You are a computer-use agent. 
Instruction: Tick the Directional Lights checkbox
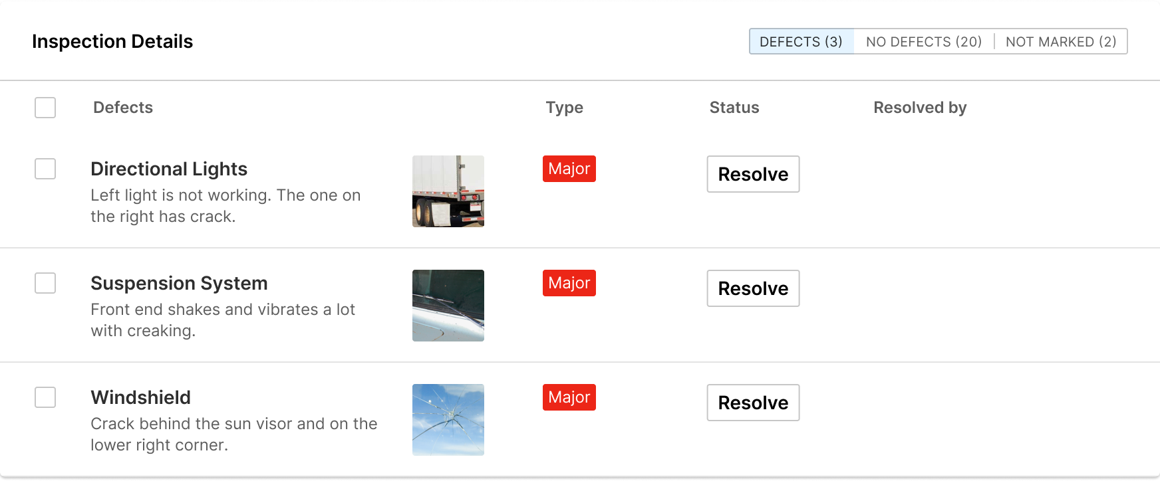click(45, 169)
